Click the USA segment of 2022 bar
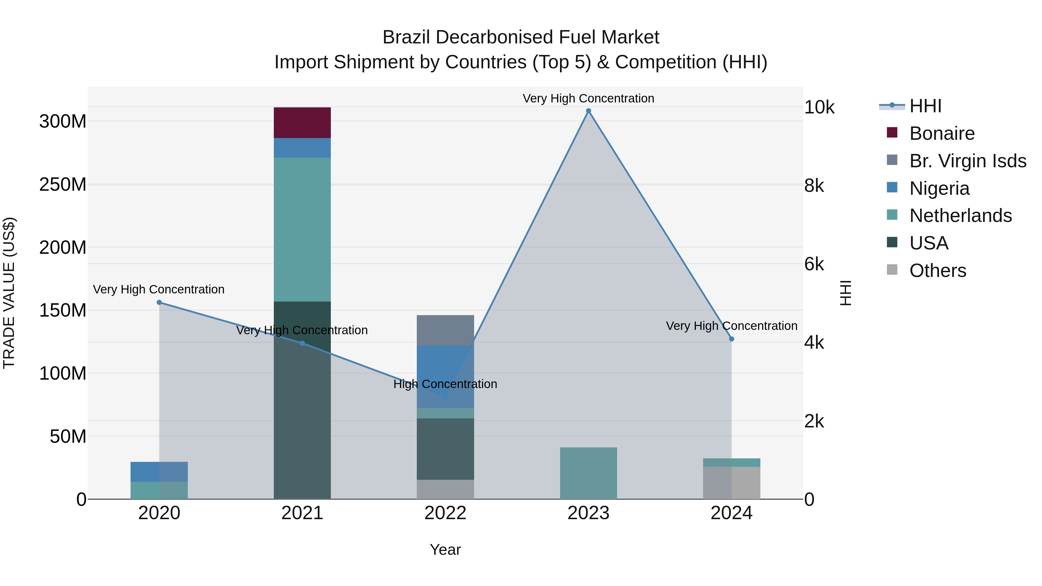Screen dimensions: 1042x586 [445, 449]
